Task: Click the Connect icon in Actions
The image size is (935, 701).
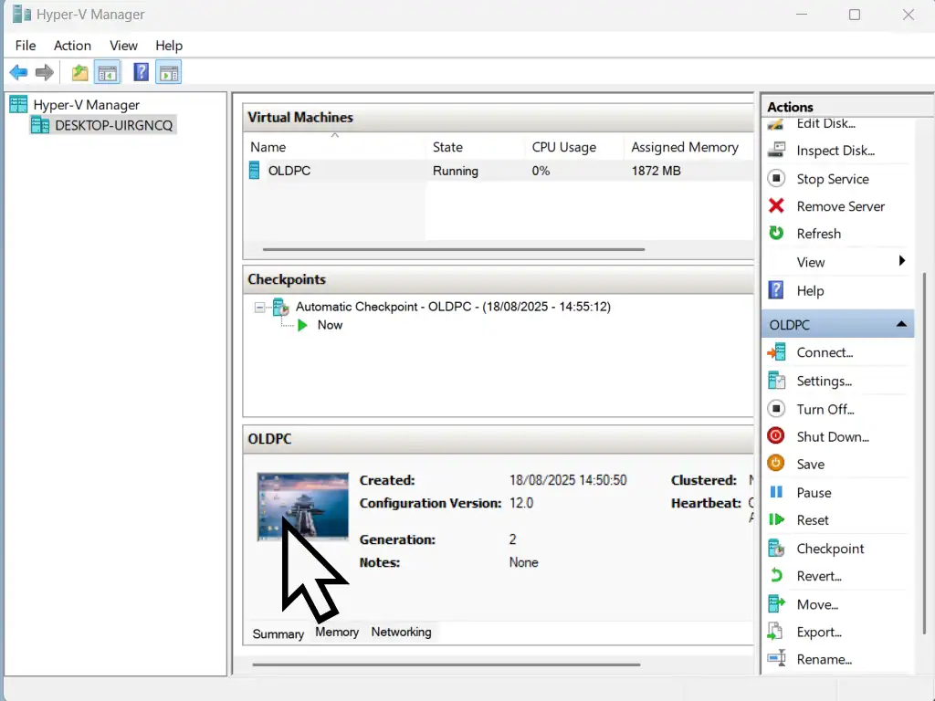Action: pyautogui.click(x=776, y=352)
